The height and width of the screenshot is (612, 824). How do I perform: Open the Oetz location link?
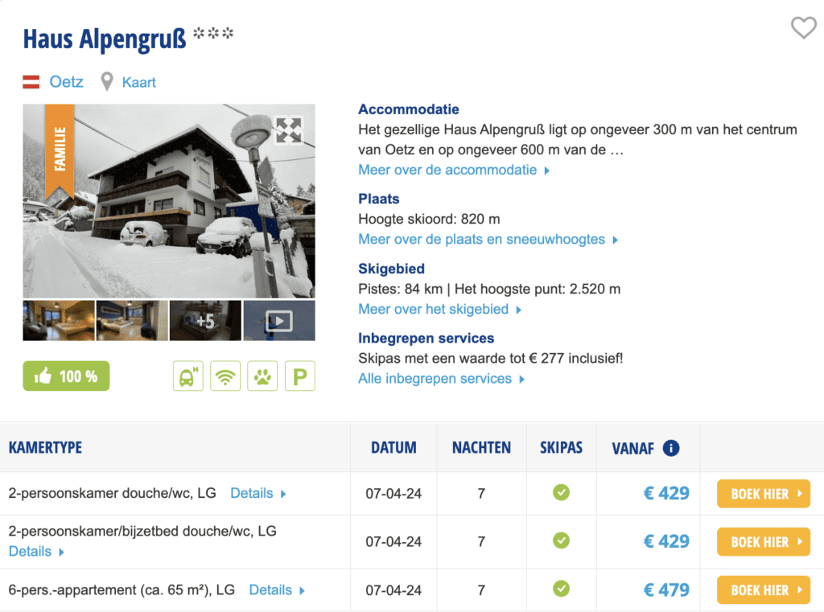coord(66,82)
